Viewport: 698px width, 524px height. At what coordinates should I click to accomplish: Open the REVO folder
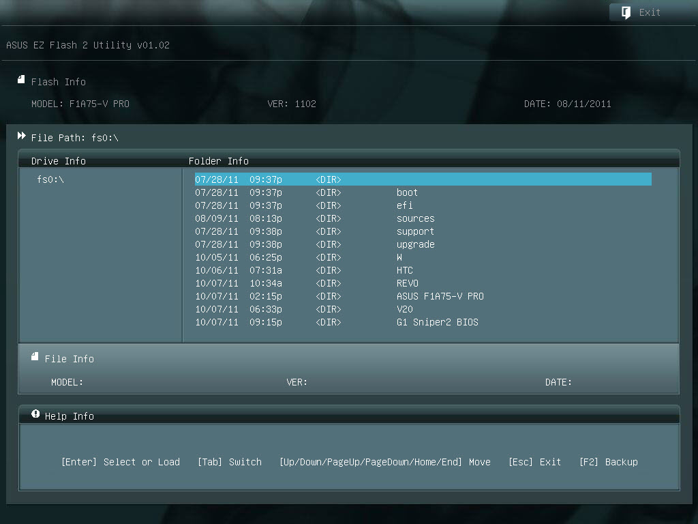click(408, 283)
